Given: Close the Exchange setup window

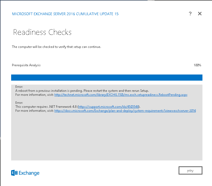Looking at the screenshot, I should pyautogui.click(x=200, y=14).
